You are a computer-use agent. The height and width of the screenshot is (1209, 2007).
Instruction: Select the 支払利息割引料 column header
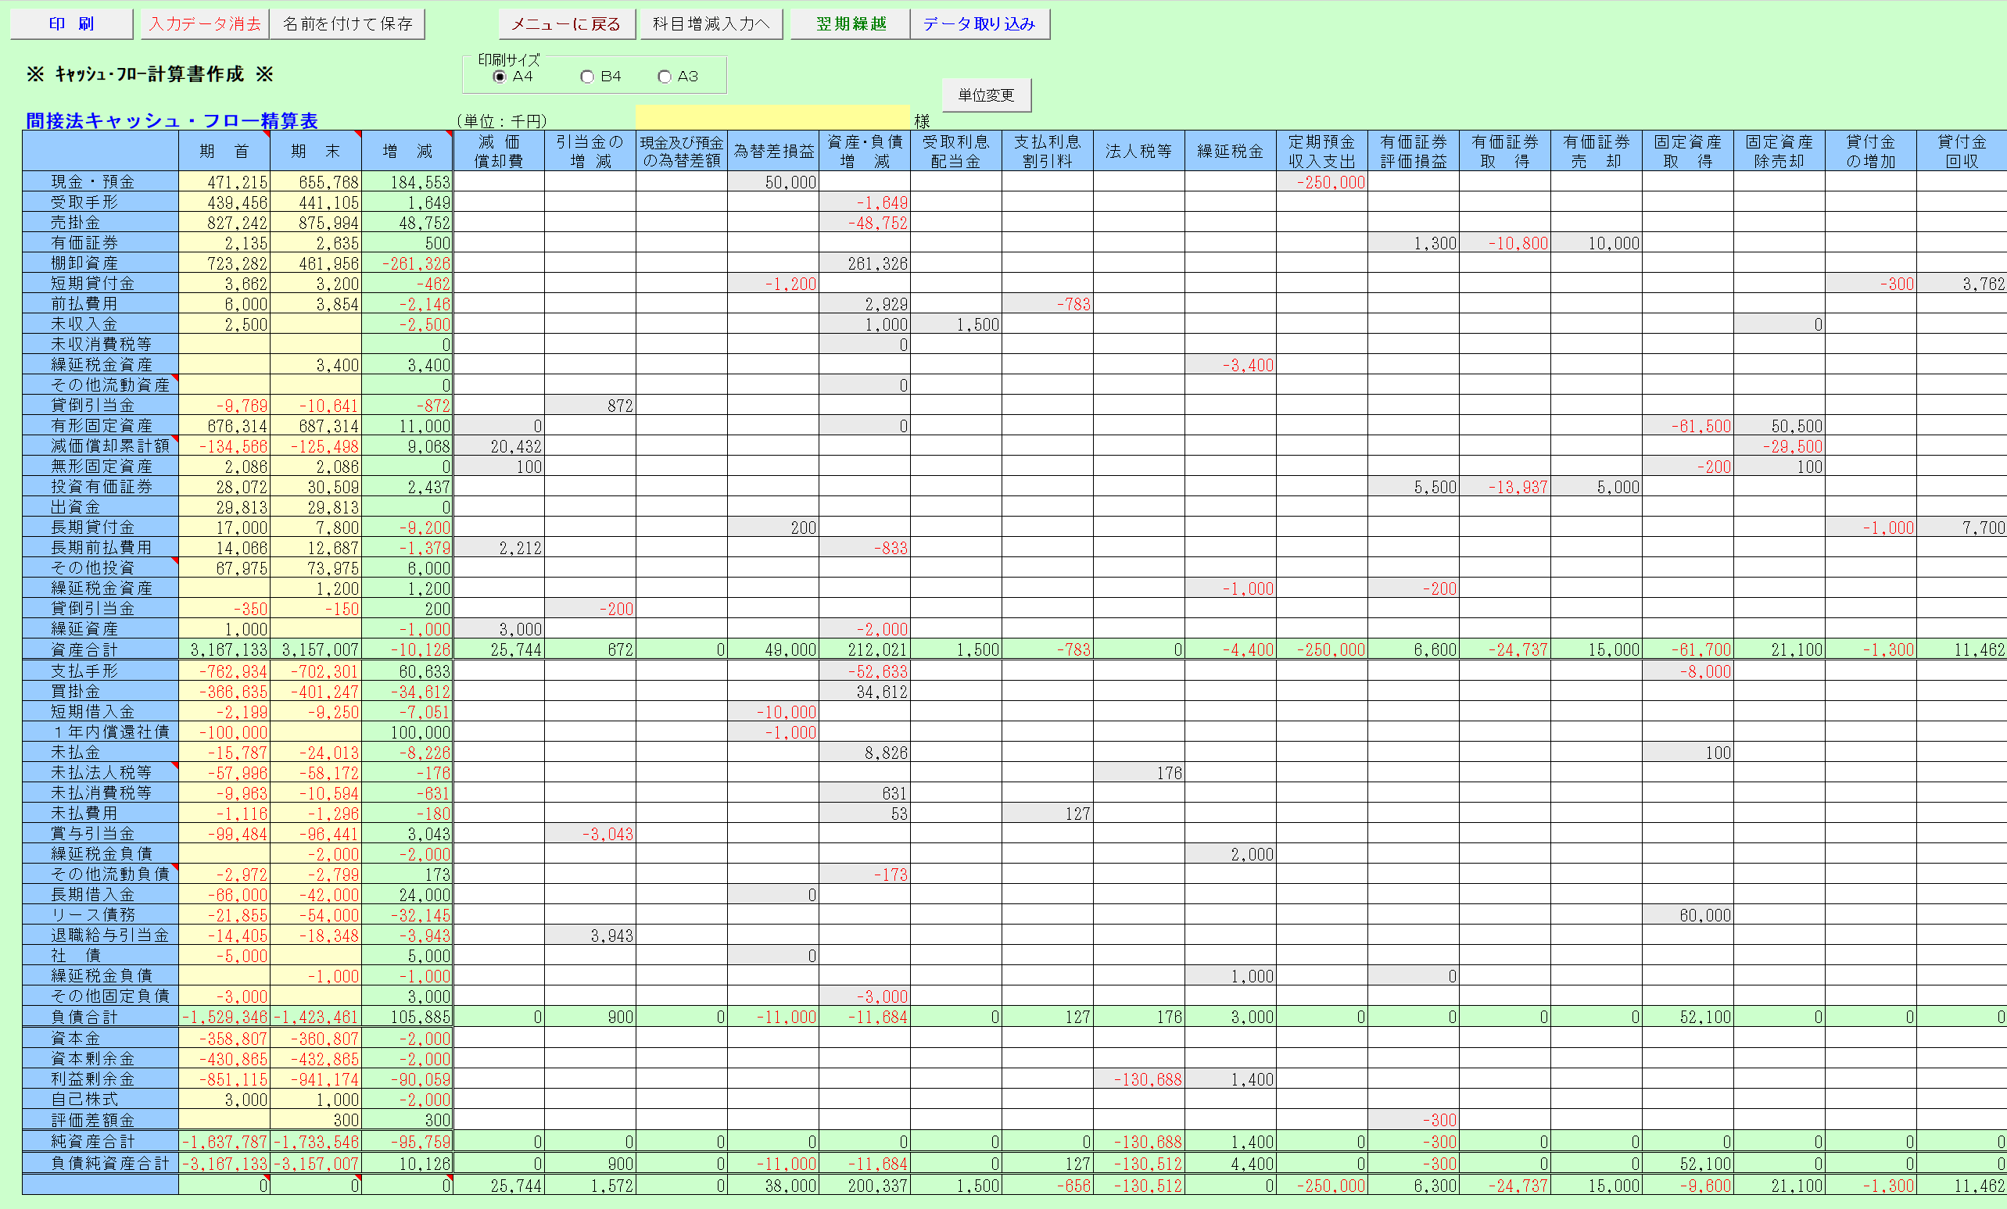click(1048, 152)
